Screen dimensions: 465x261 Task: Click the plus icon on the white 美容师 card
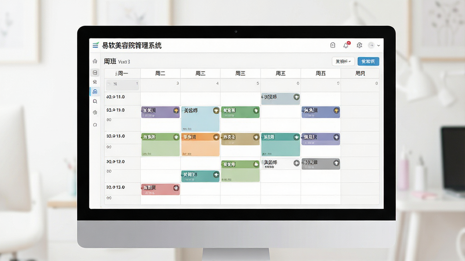click(296, 163)
